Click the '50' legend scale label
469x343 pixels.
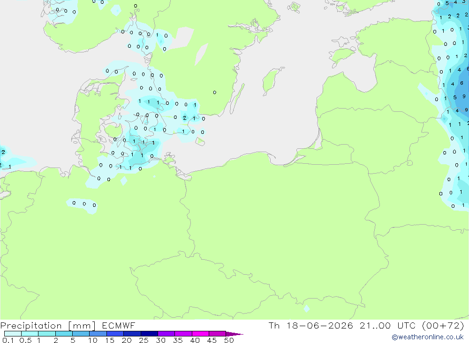pos(229,340)
